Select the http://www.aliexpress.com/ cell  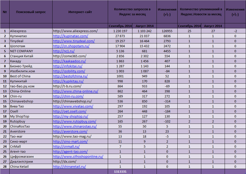tap(80, 31)
